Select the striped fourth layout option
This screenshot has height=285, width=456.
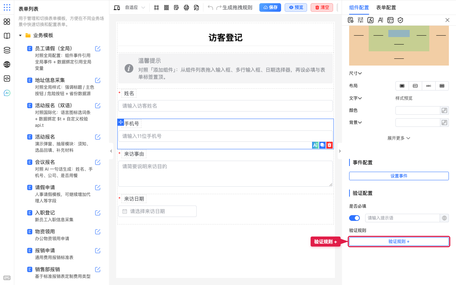pos(442,86)
